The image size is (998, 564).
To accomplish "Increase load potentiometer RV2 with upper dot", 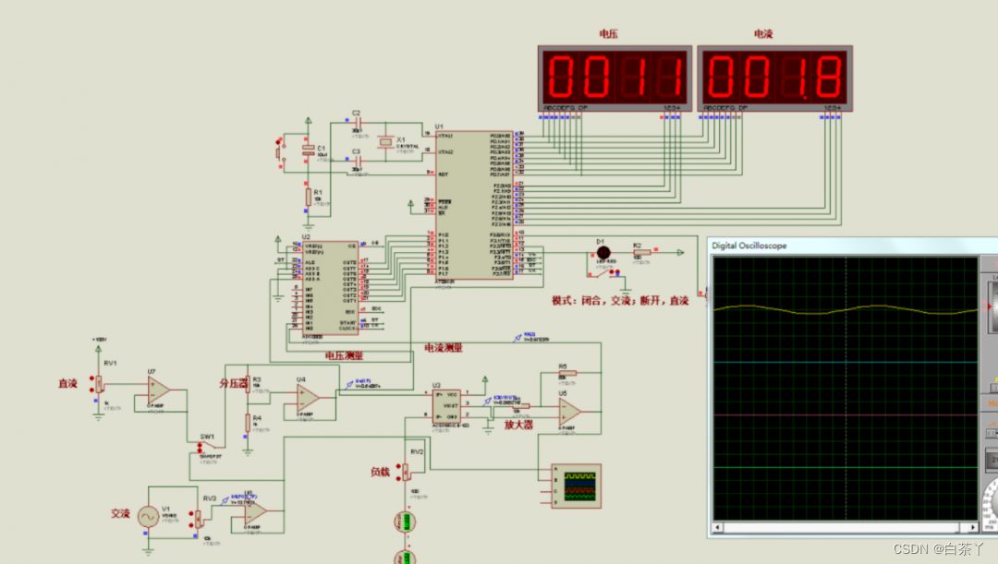I will point(398,467).
